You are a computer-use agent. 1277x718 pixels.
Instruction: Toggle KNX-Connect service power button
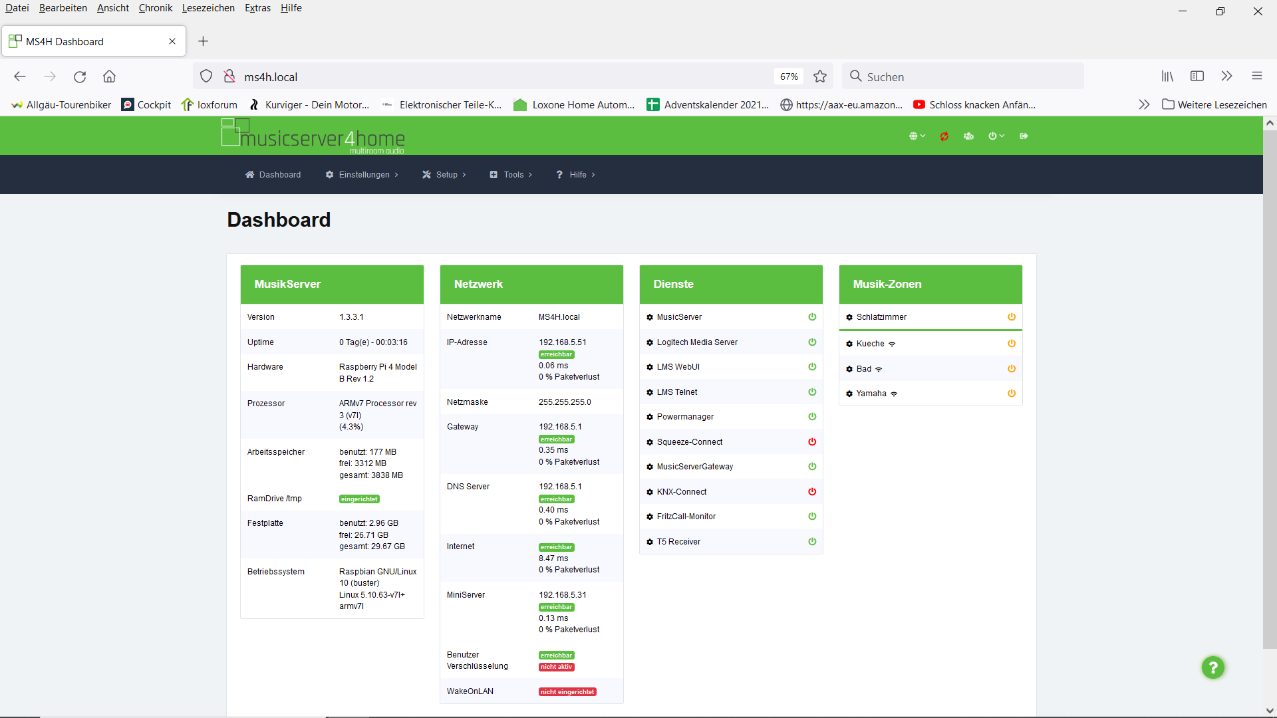812,492
